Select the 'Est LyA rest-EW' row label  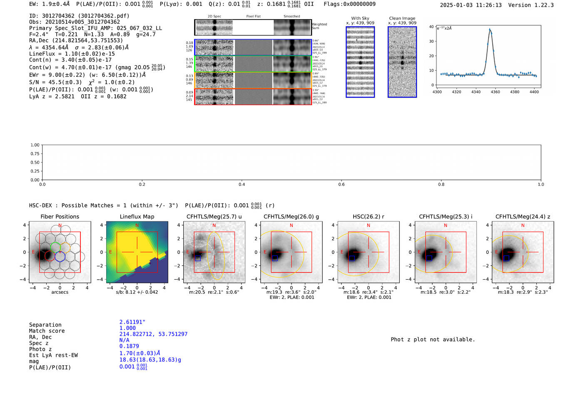point(53,355)
